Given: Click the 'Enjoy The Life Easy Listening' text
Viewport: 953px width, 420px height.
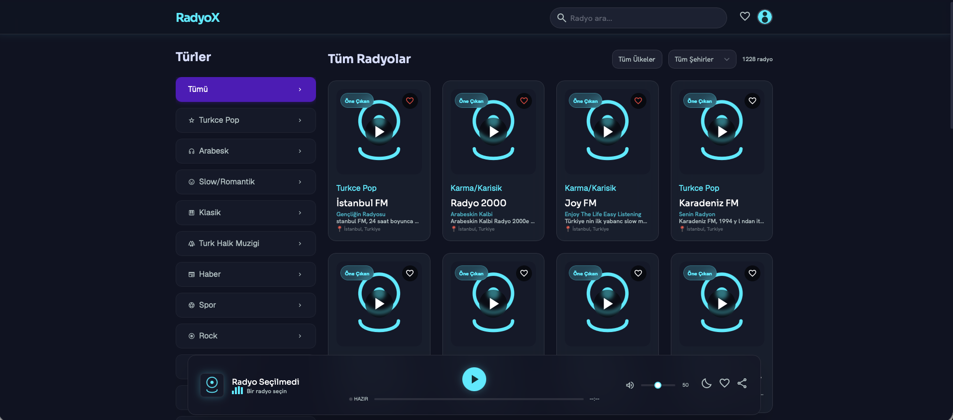Looking at the screenshot, I should 603,214.
